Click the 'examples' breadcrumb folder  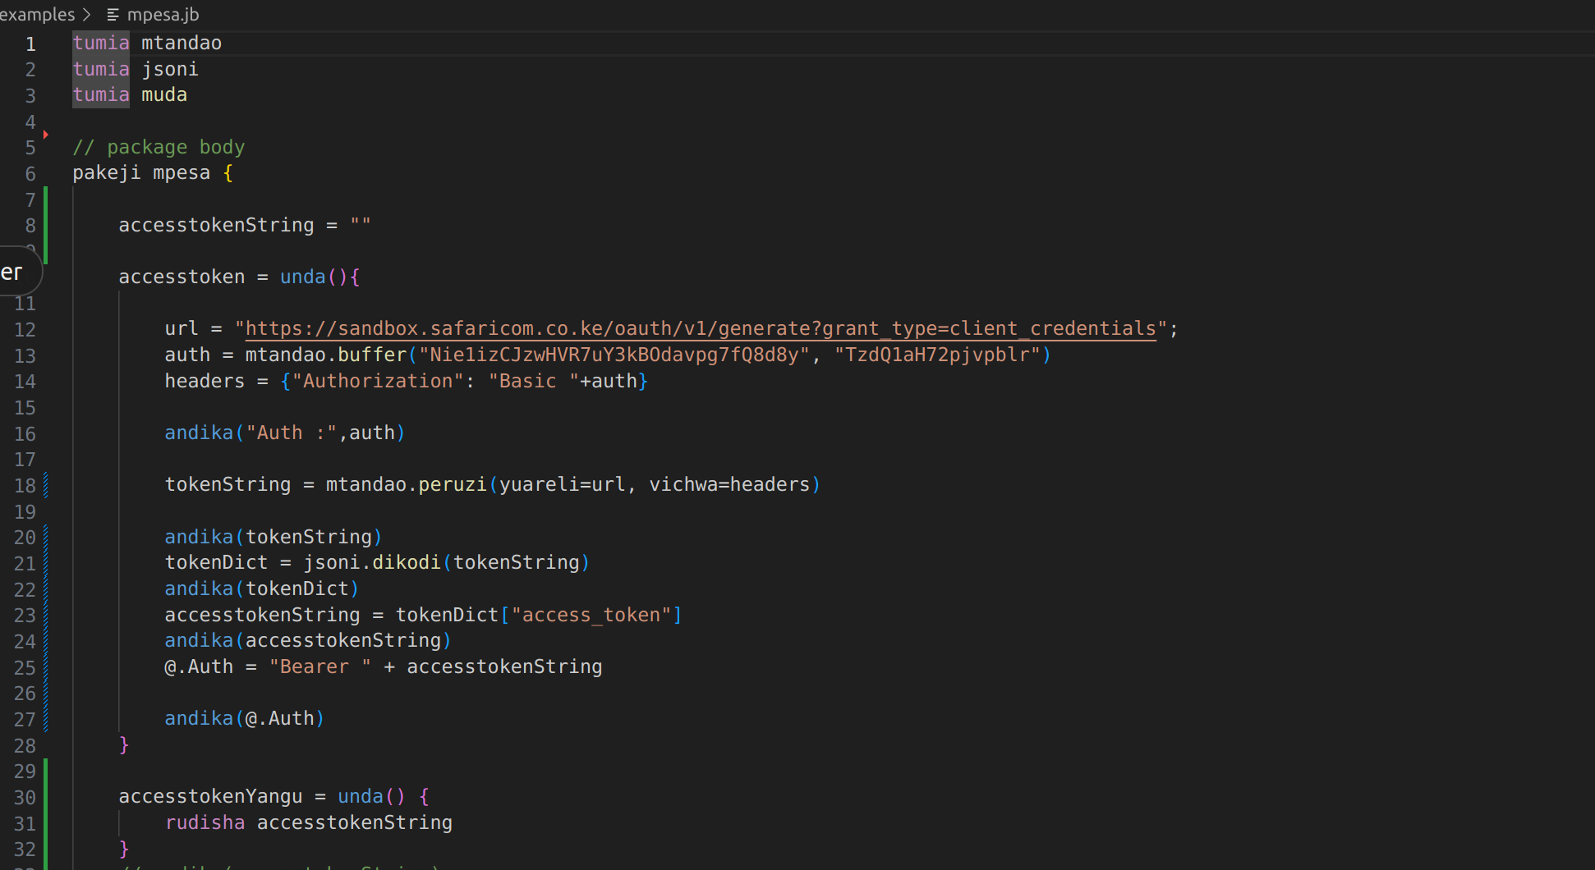click(x=37, y=14)
